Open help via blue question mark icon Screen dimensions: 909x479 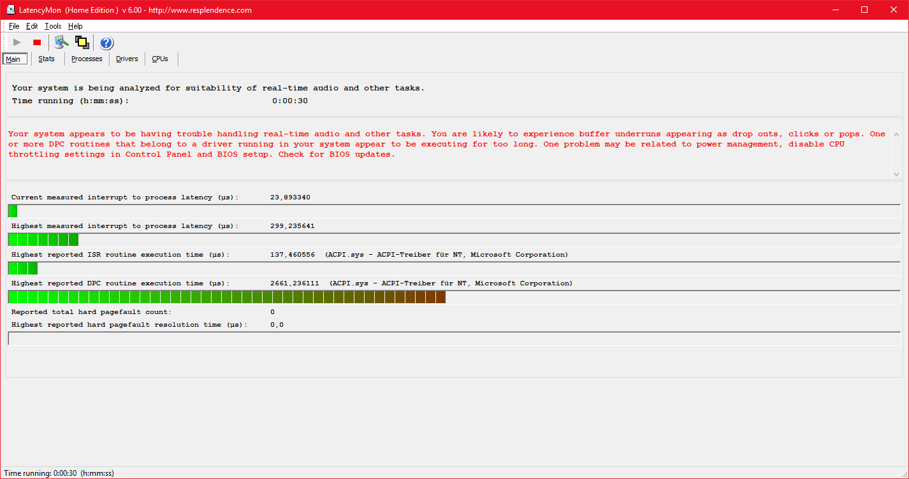106,43
